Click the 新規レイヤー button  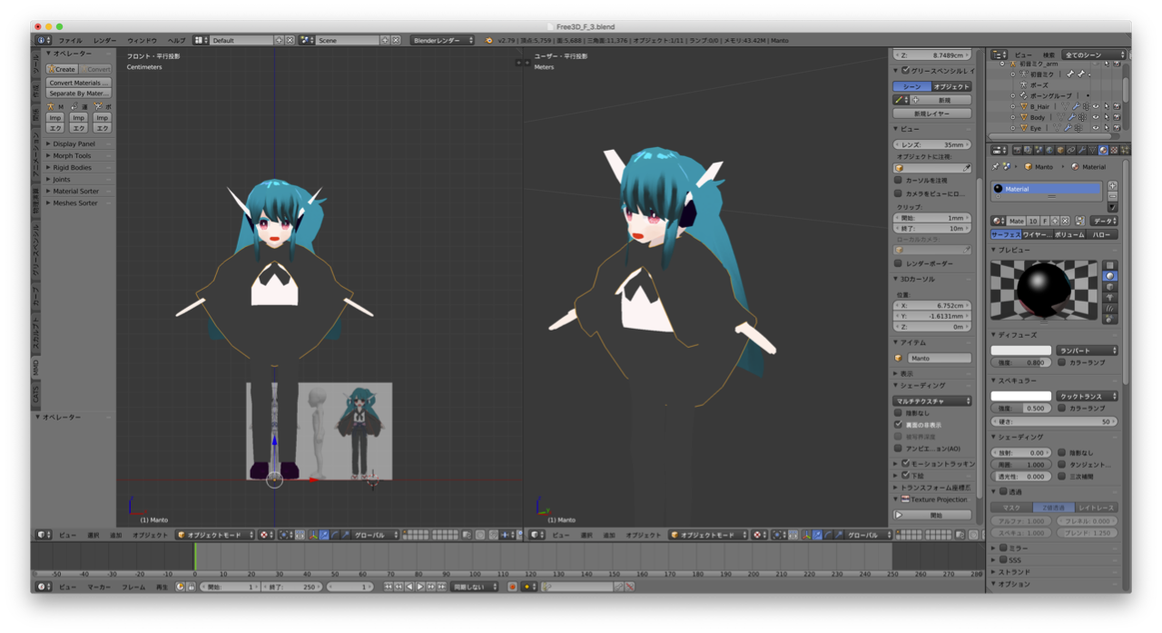click(932, 114)
